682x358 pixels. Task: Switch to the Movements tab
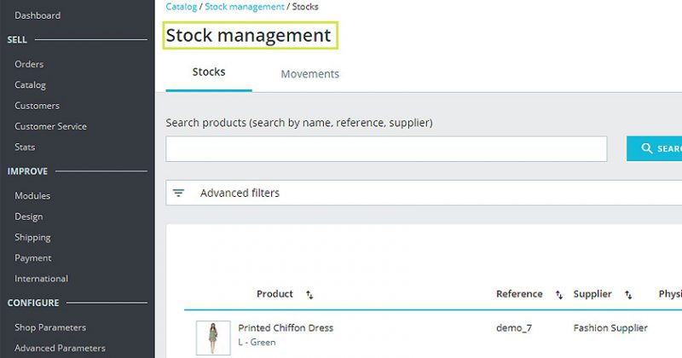click(309, 74)
